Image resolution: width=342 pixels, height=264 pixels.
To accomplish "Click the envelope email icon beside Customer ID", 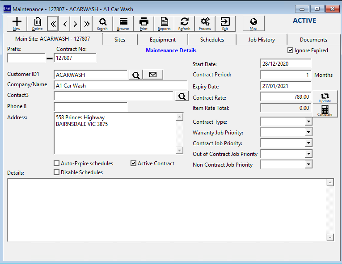I will pyautogui.click(x=153, y=75).
